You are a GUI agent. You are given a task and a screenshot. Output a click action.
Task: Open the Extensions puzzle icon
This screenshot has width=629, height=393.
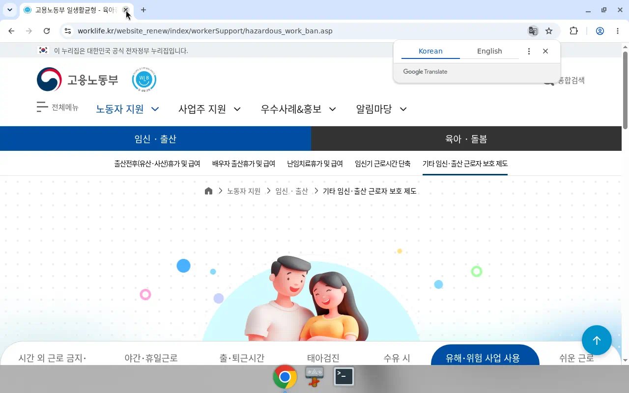(573, 31)
